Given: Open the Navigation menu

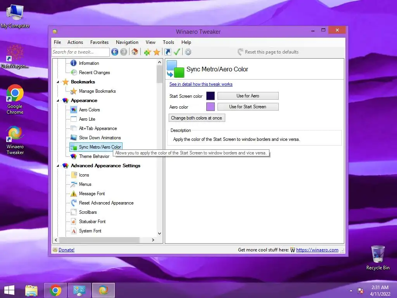Looking at the screenshot, I should pyautogui.click(x=127, y=42).
